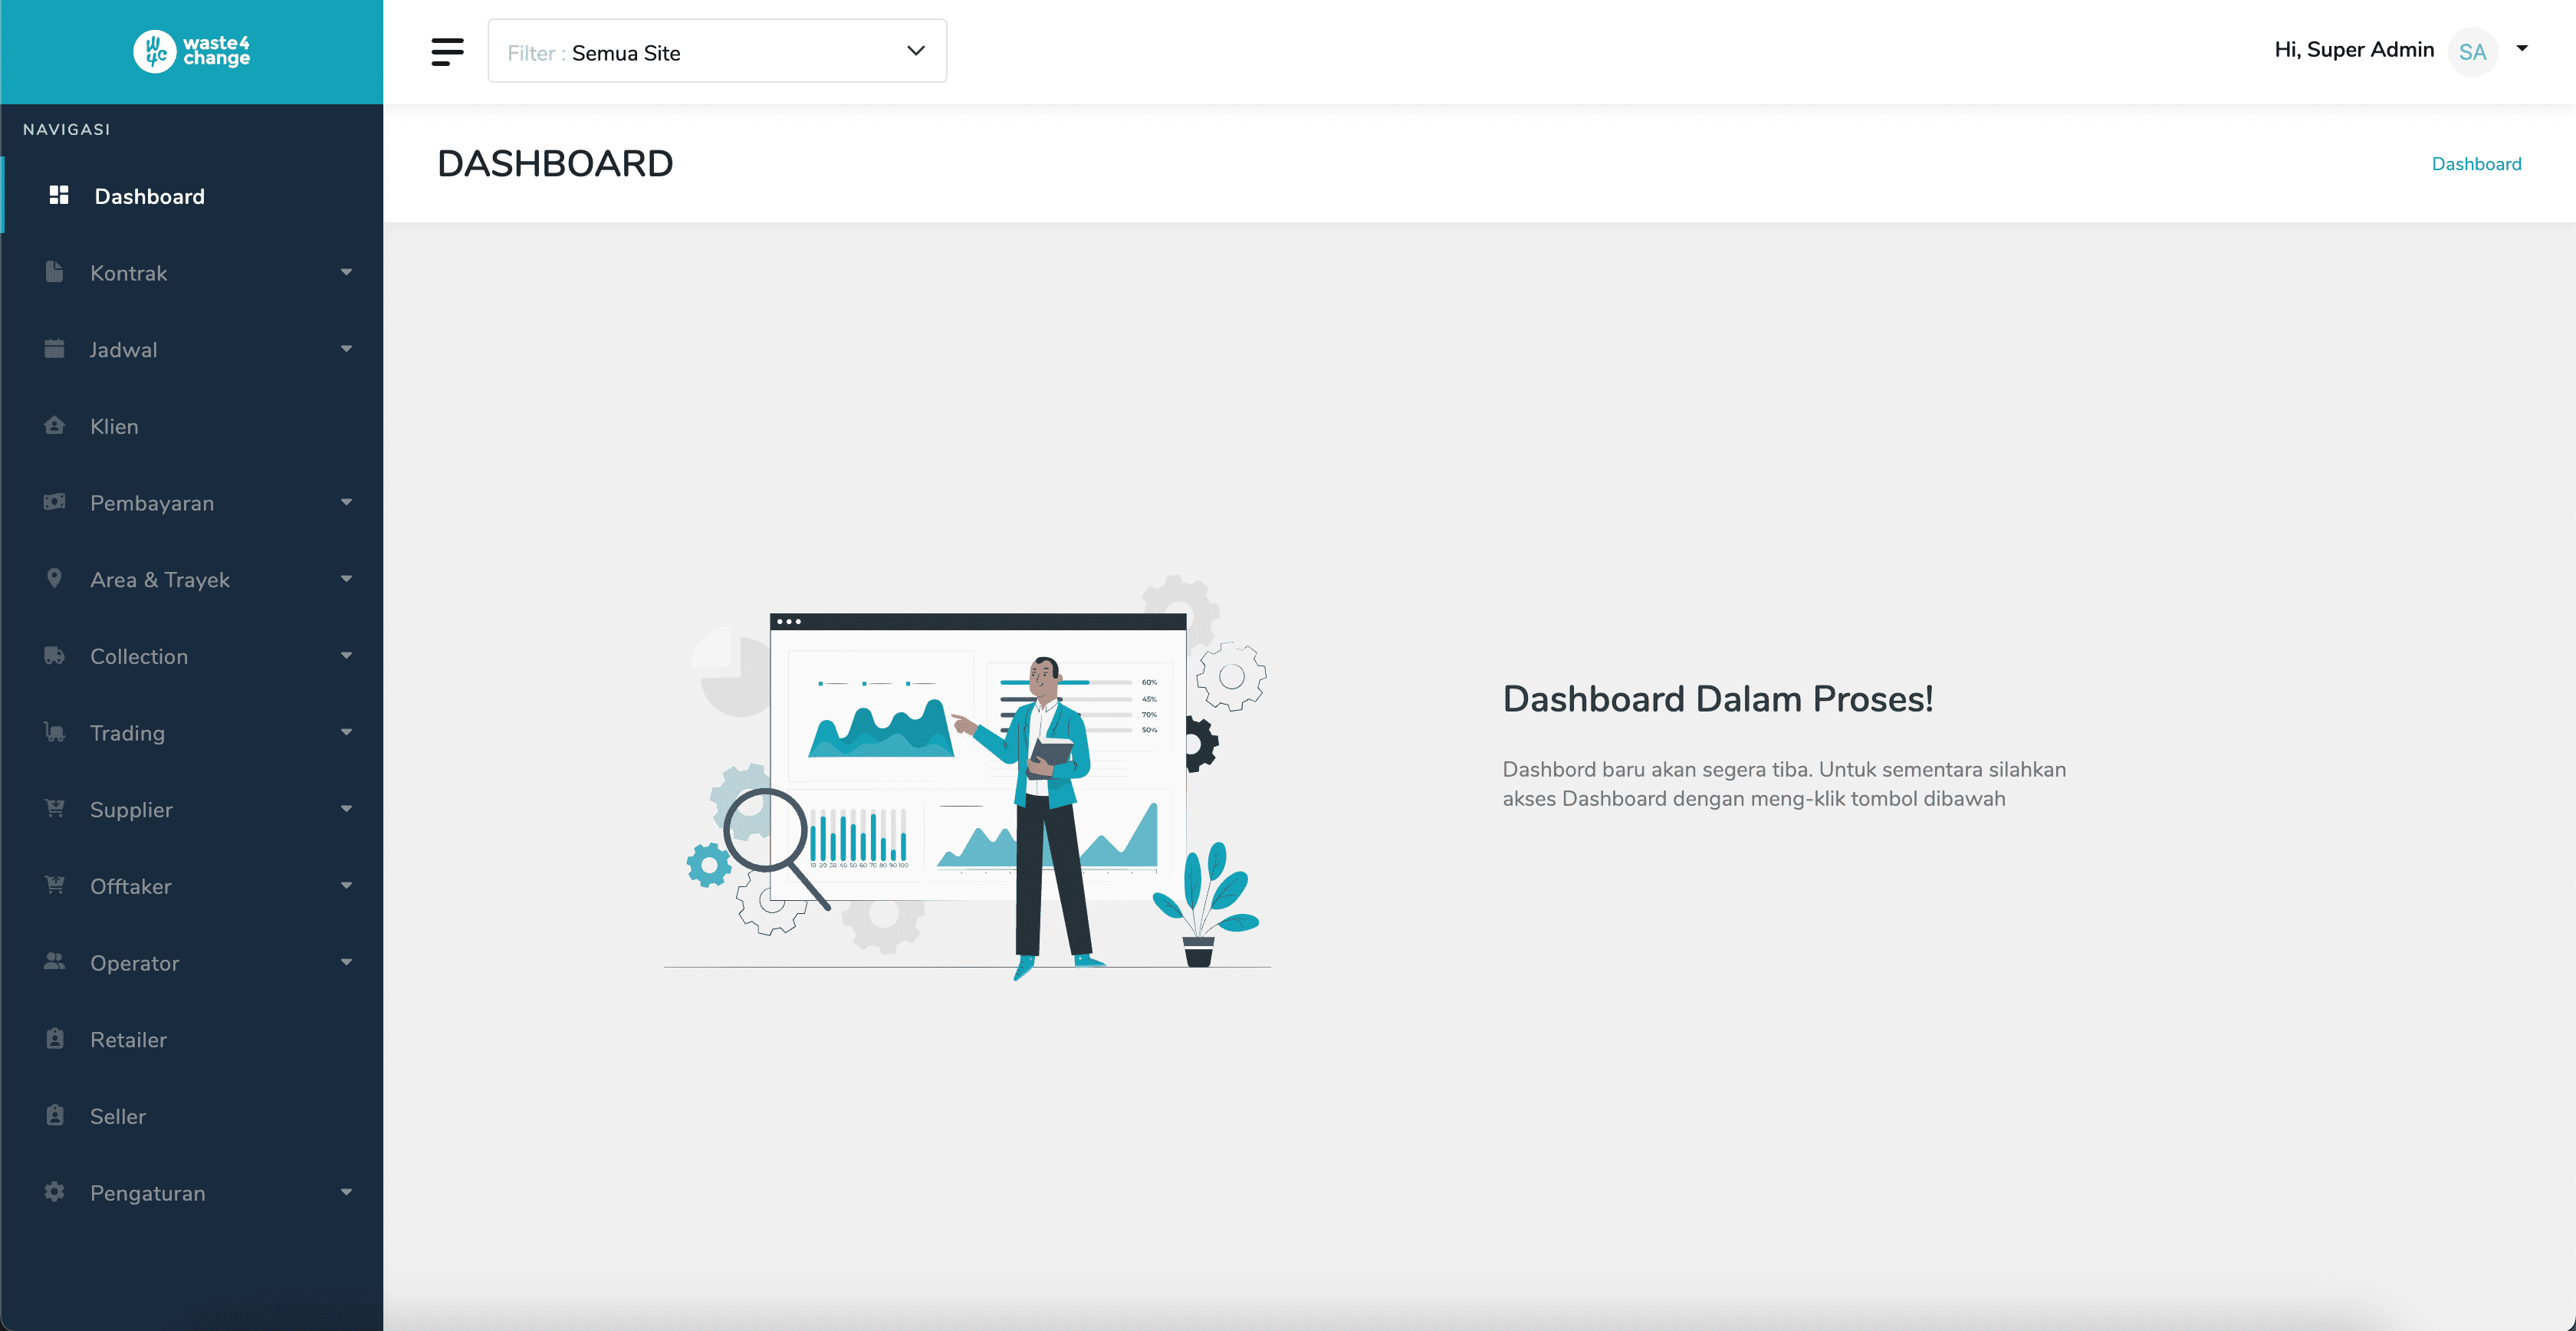Image resolution: width=2576 pixels, height=1331 pixels.
Task: Click the waste4change logo
Action: pos(191,51)
